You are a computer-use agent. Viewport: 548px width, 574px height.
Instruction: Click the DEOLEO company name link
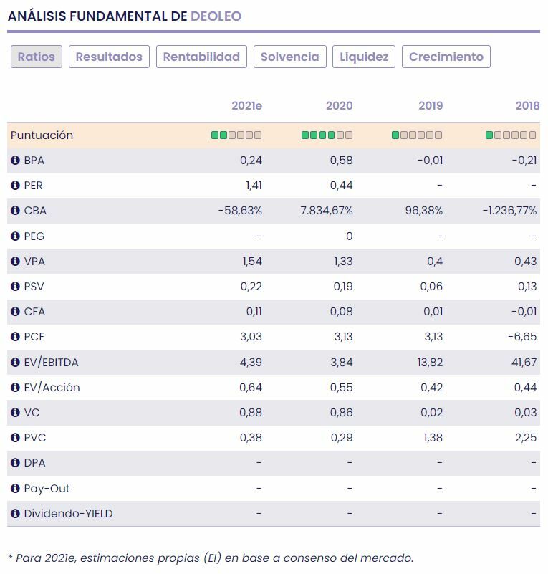[x=216, y=16]
